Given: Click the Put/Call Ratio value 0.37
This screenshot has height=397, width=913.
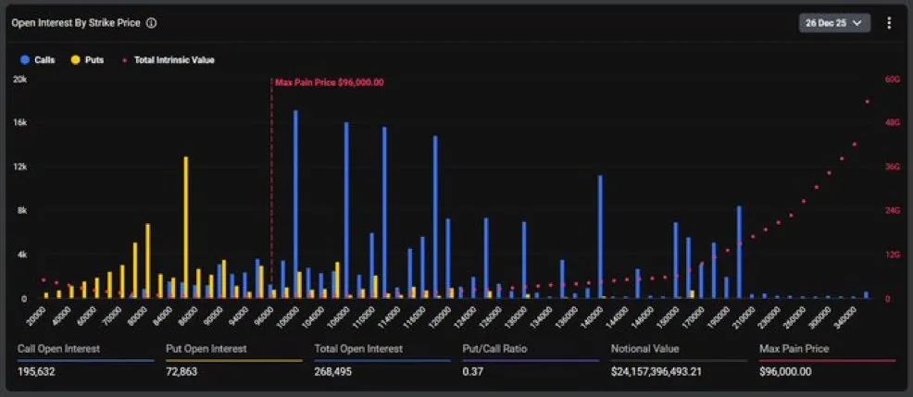Looking at the screenshot, I should coord(471,371).
